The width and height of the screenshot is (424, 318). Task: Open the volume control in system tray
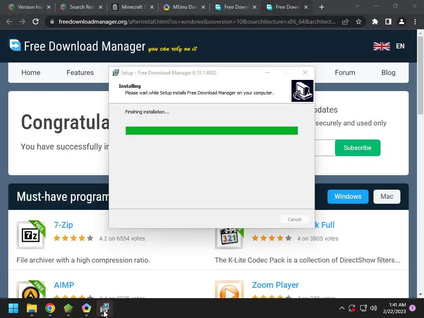373,308
